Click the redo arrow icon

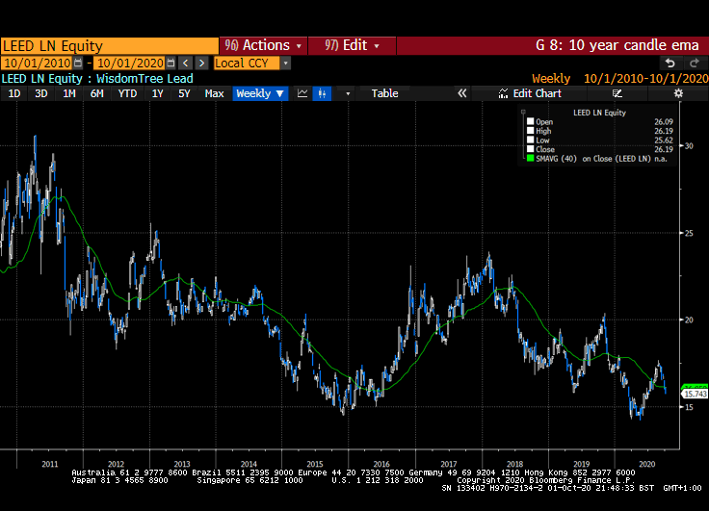point(695,64)
